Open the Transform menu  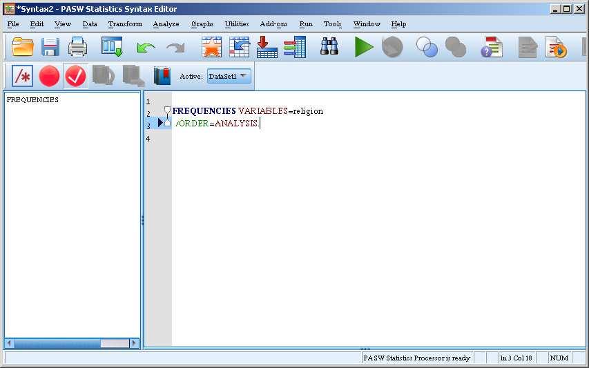(125, 24)
